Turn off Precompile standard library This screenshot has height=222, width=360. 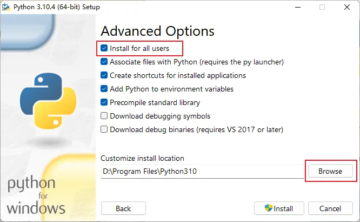pos(104,102)
